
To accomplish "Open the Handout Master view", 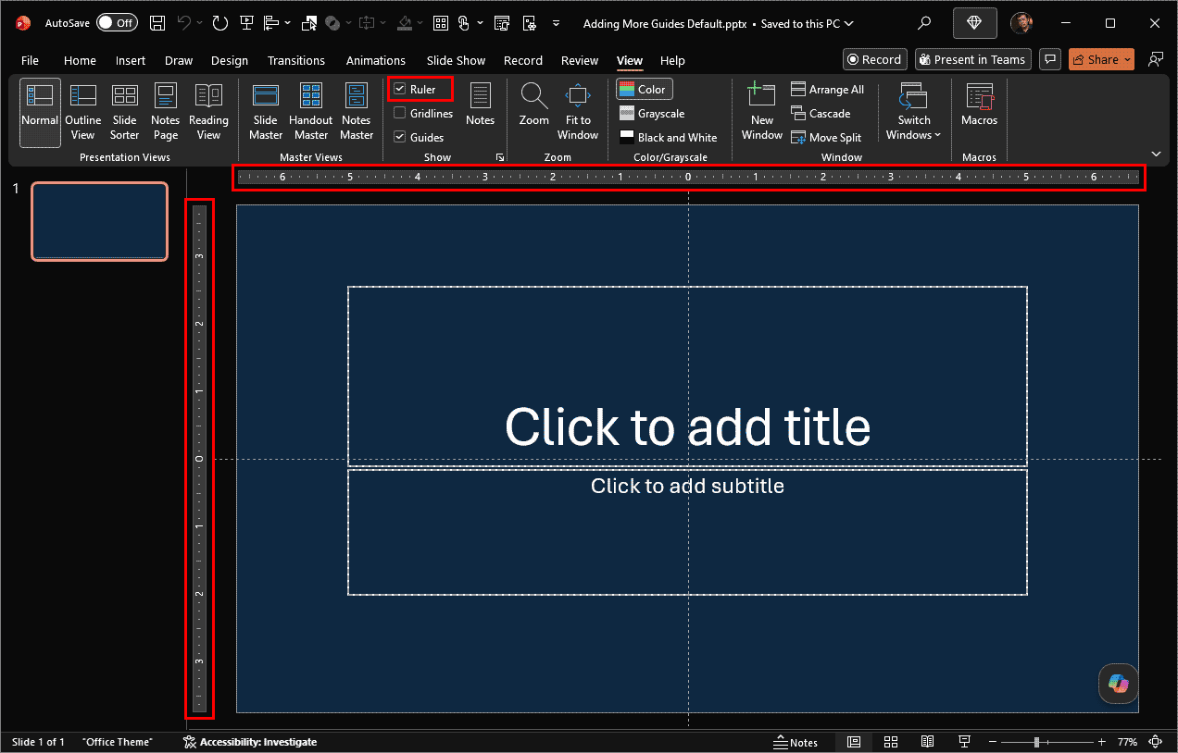I will (x=311, y=113).
